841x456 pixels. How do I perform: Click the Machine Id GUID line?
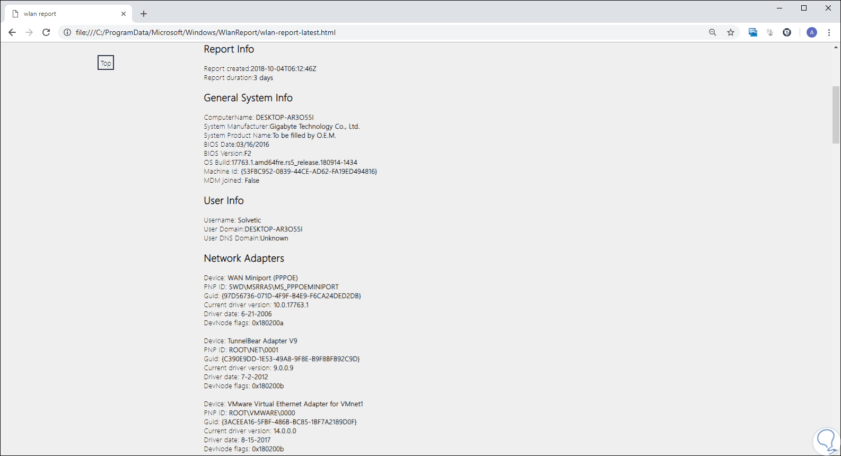[x=291, y=172]
